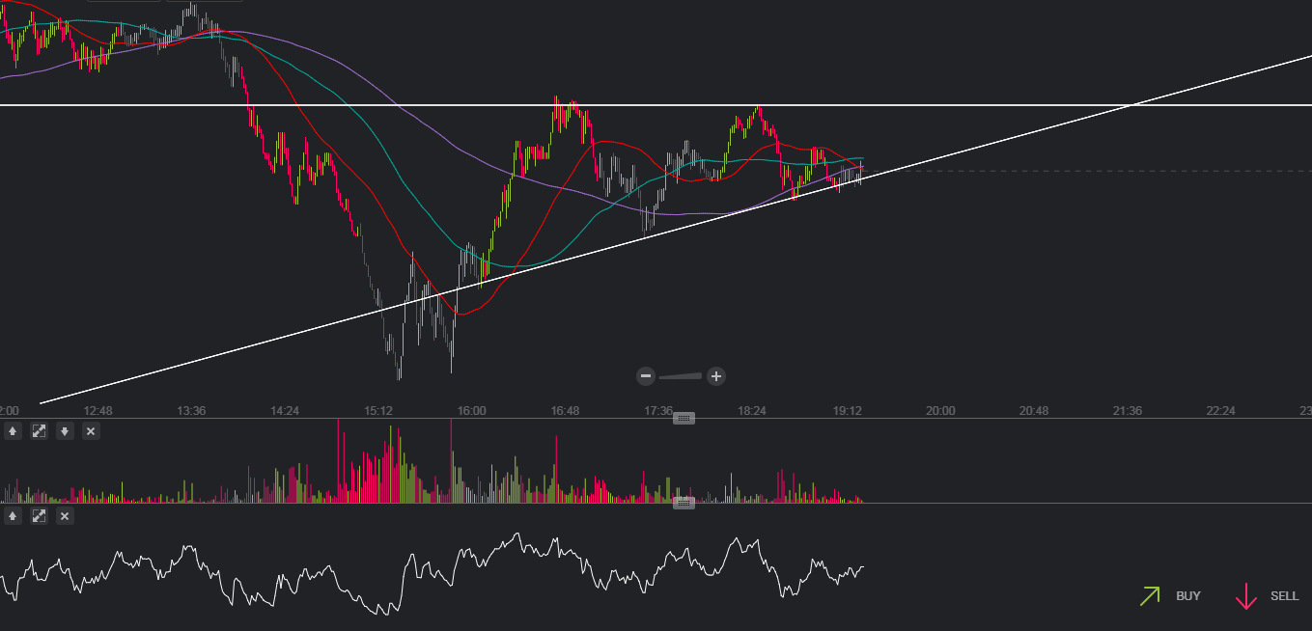Grab the handle between volume and oscillator panels
Image resolution: width=1312 pixels, height=631 pixels.
[684, 503]
